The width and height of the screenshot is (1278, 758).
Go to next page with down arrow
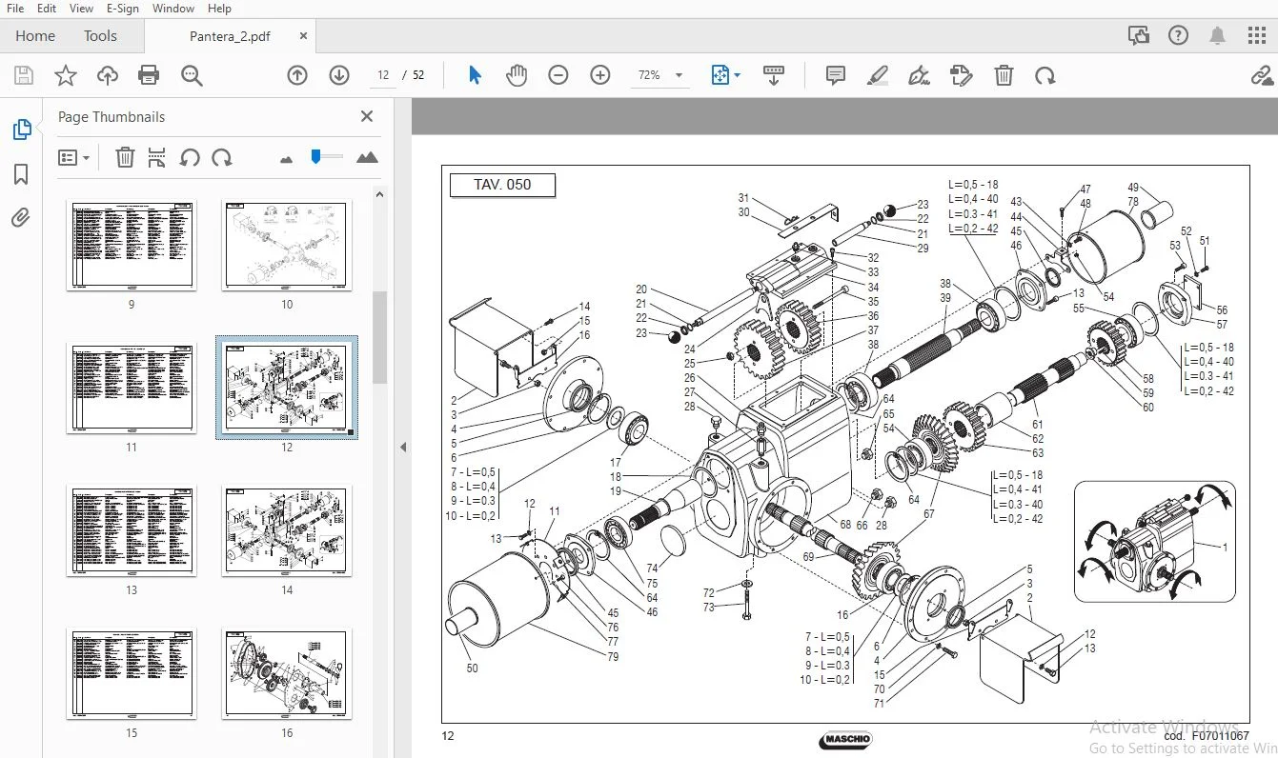(339, 75)
